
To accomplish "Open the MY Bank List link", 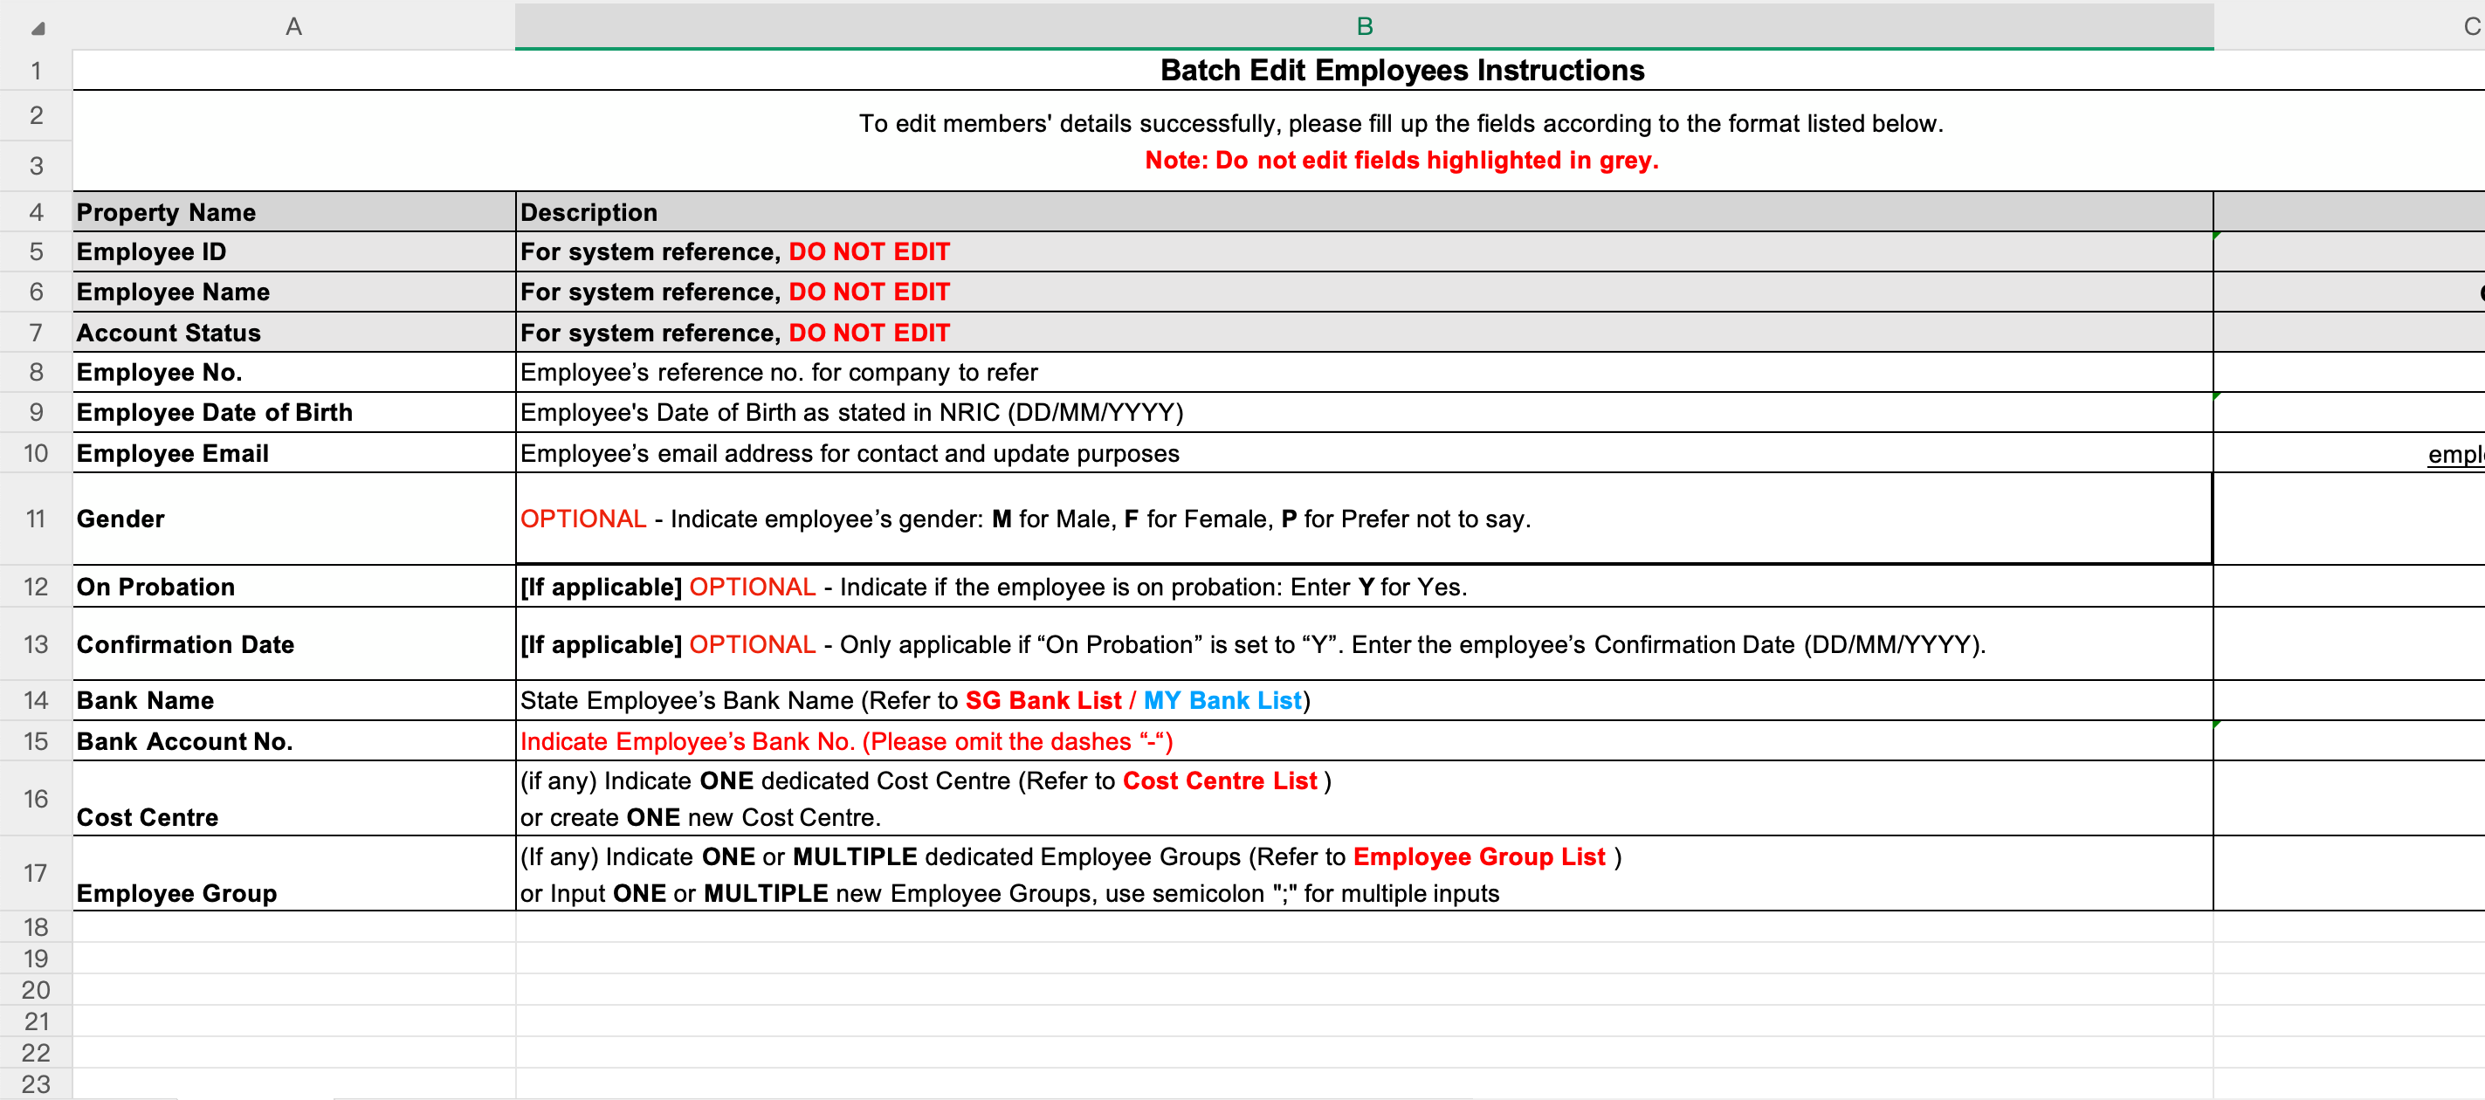I will 1222,700.
